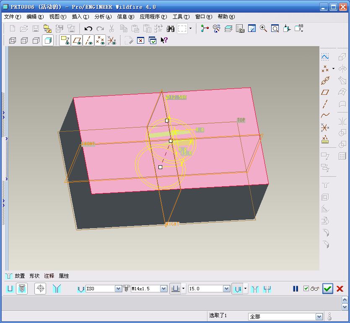Expand the drill depth type flyout arrow
Screen dimensions: 350x323
245,288
